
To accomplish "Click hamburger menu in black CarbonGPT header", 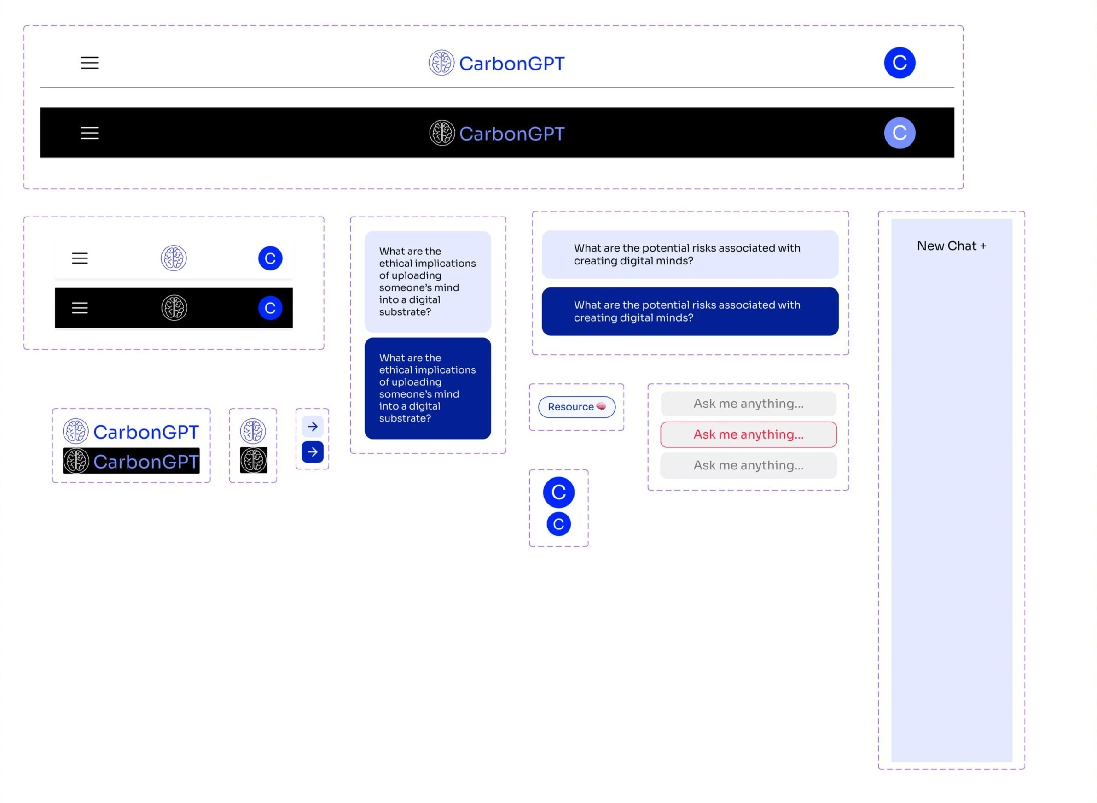I will point(89,133).
